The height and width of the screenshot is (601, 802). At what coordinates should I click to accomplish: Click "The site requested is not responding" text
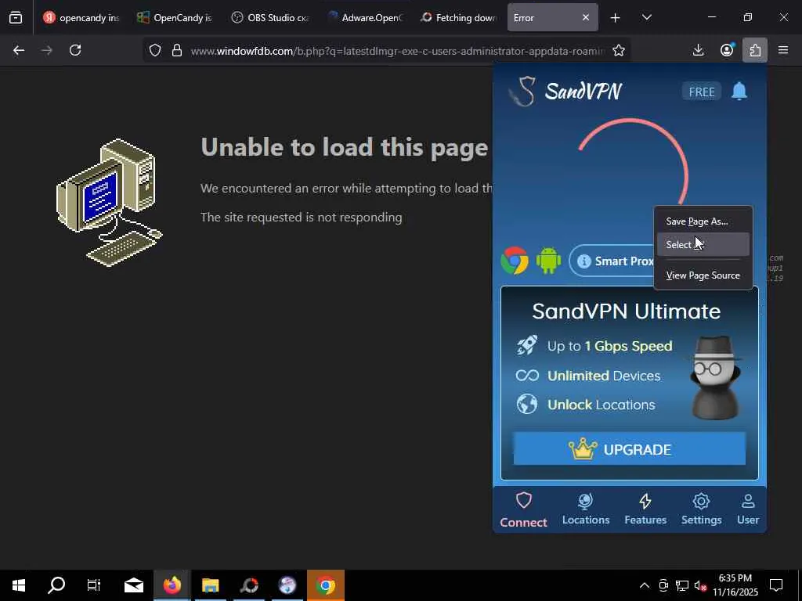[x=302, y=218]
